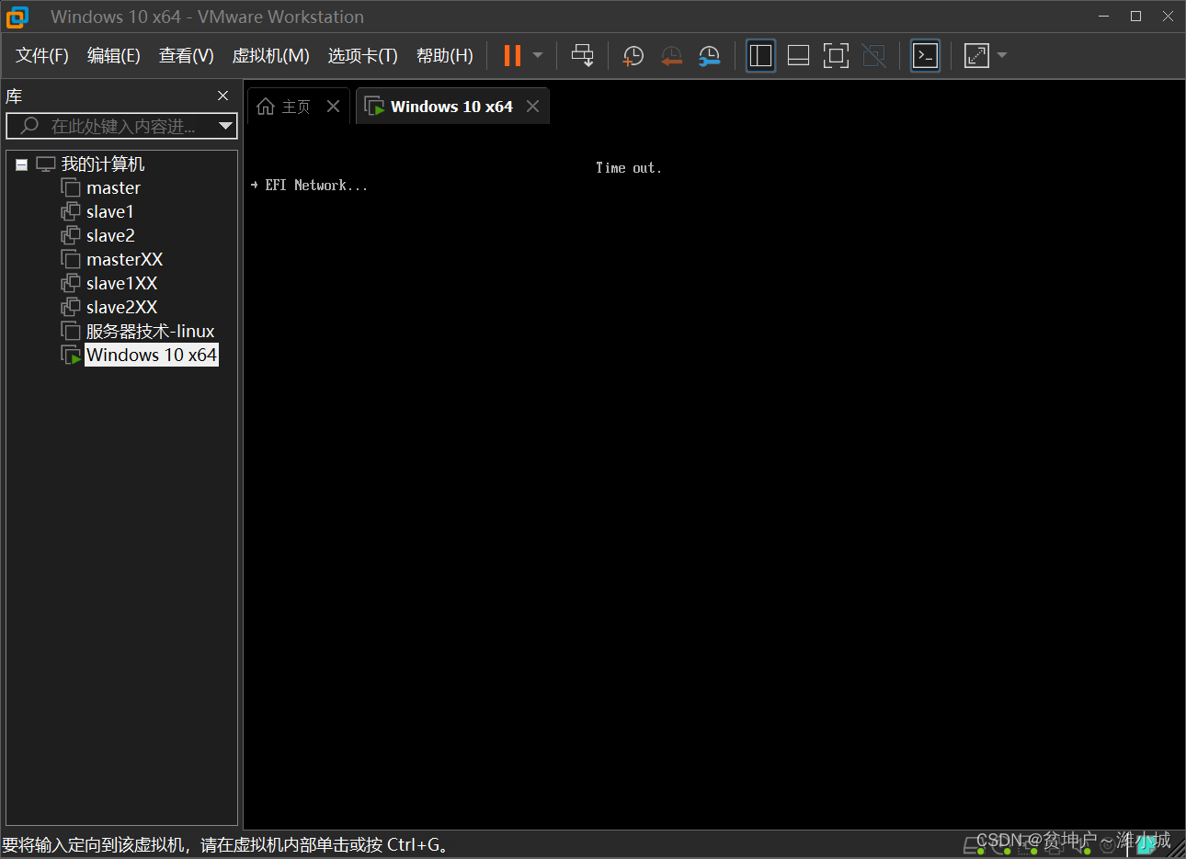Click the stretch guest display icon
The image size is (1186, 859).
[976, 55]
